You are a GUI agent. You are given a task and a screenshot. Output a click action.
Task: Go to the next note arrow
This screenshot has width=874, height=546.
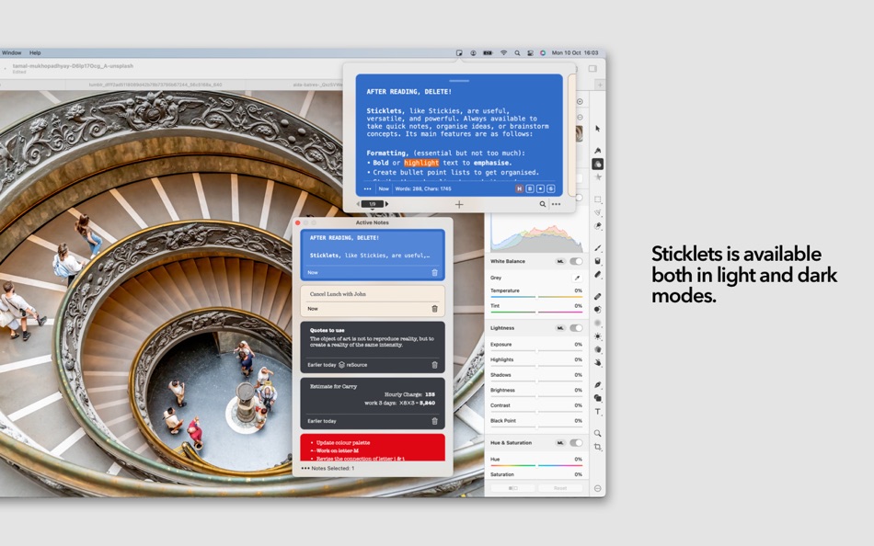point(386,204)
